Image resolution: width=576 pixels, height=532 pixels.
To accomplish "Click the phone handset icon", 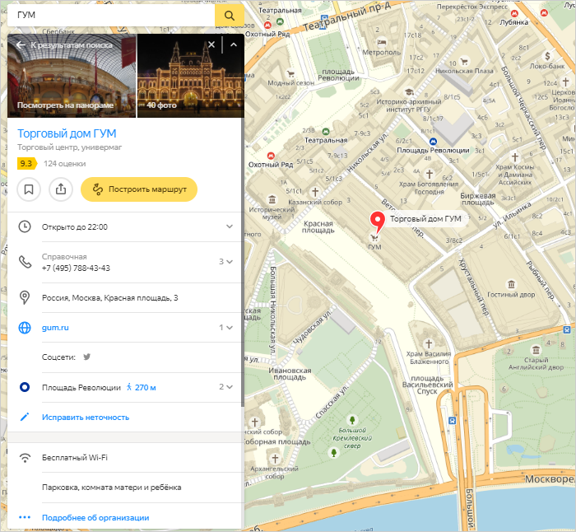I will [x=25, y=262].
